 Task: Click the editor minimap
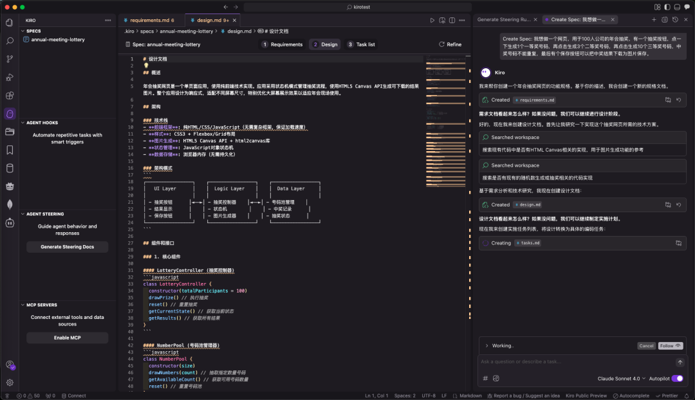445,120
